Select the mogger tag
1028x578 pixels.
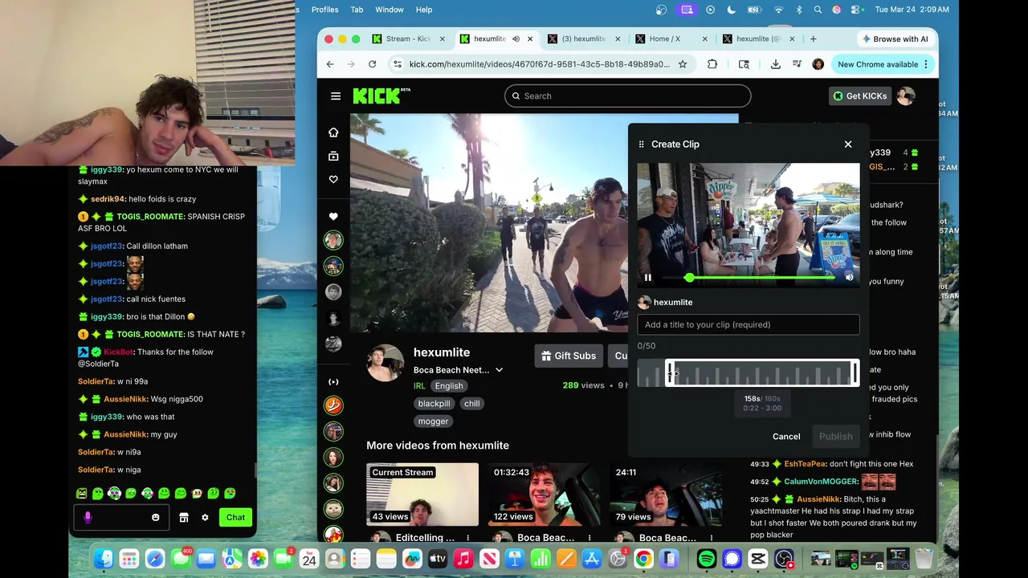(433, 421)
